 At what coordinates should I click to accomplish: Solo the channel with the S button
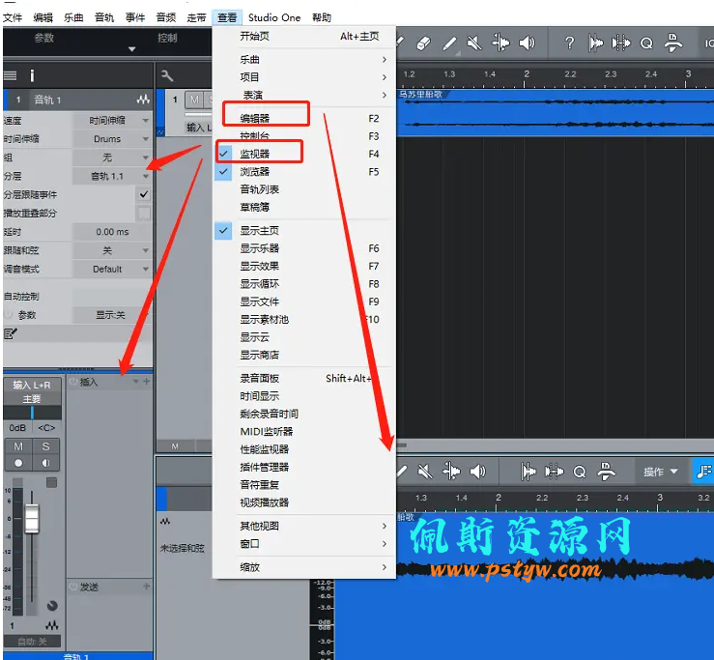coord(45,446)
